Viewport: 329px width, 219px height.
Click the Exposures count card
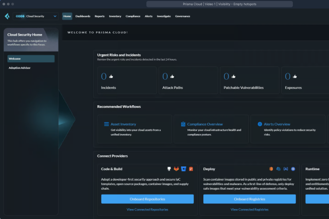point(305,80)
